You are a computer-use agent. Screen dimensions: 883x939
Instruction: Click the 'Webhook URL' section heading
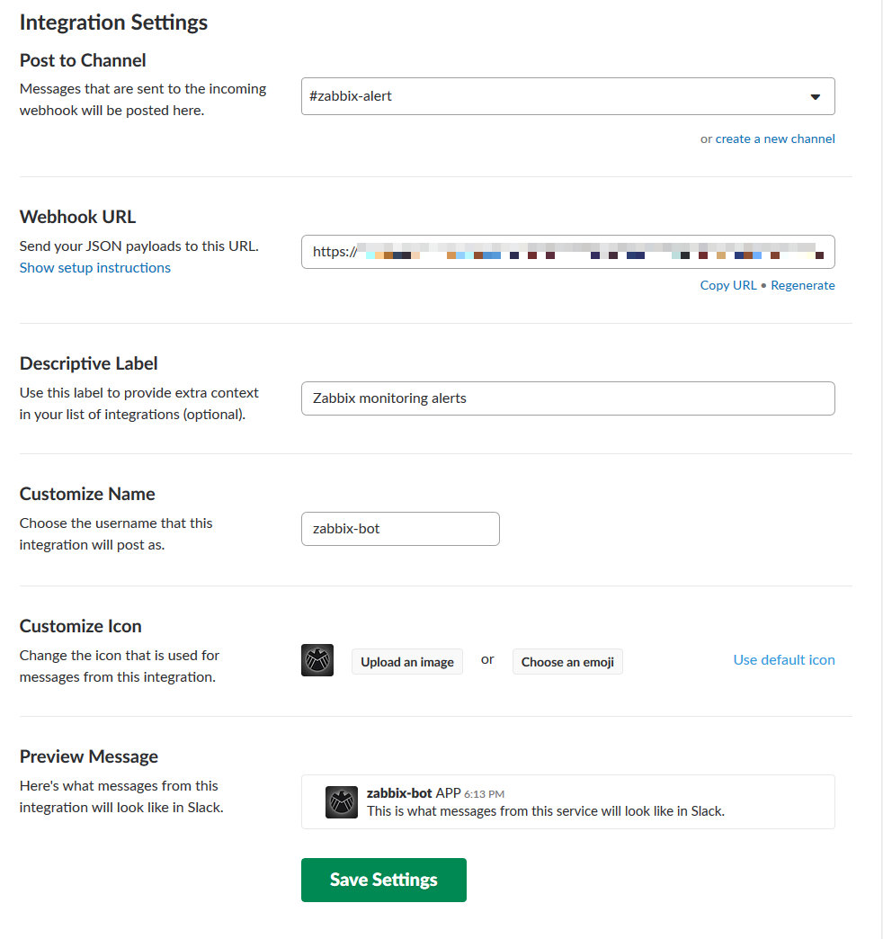[78, 217]
